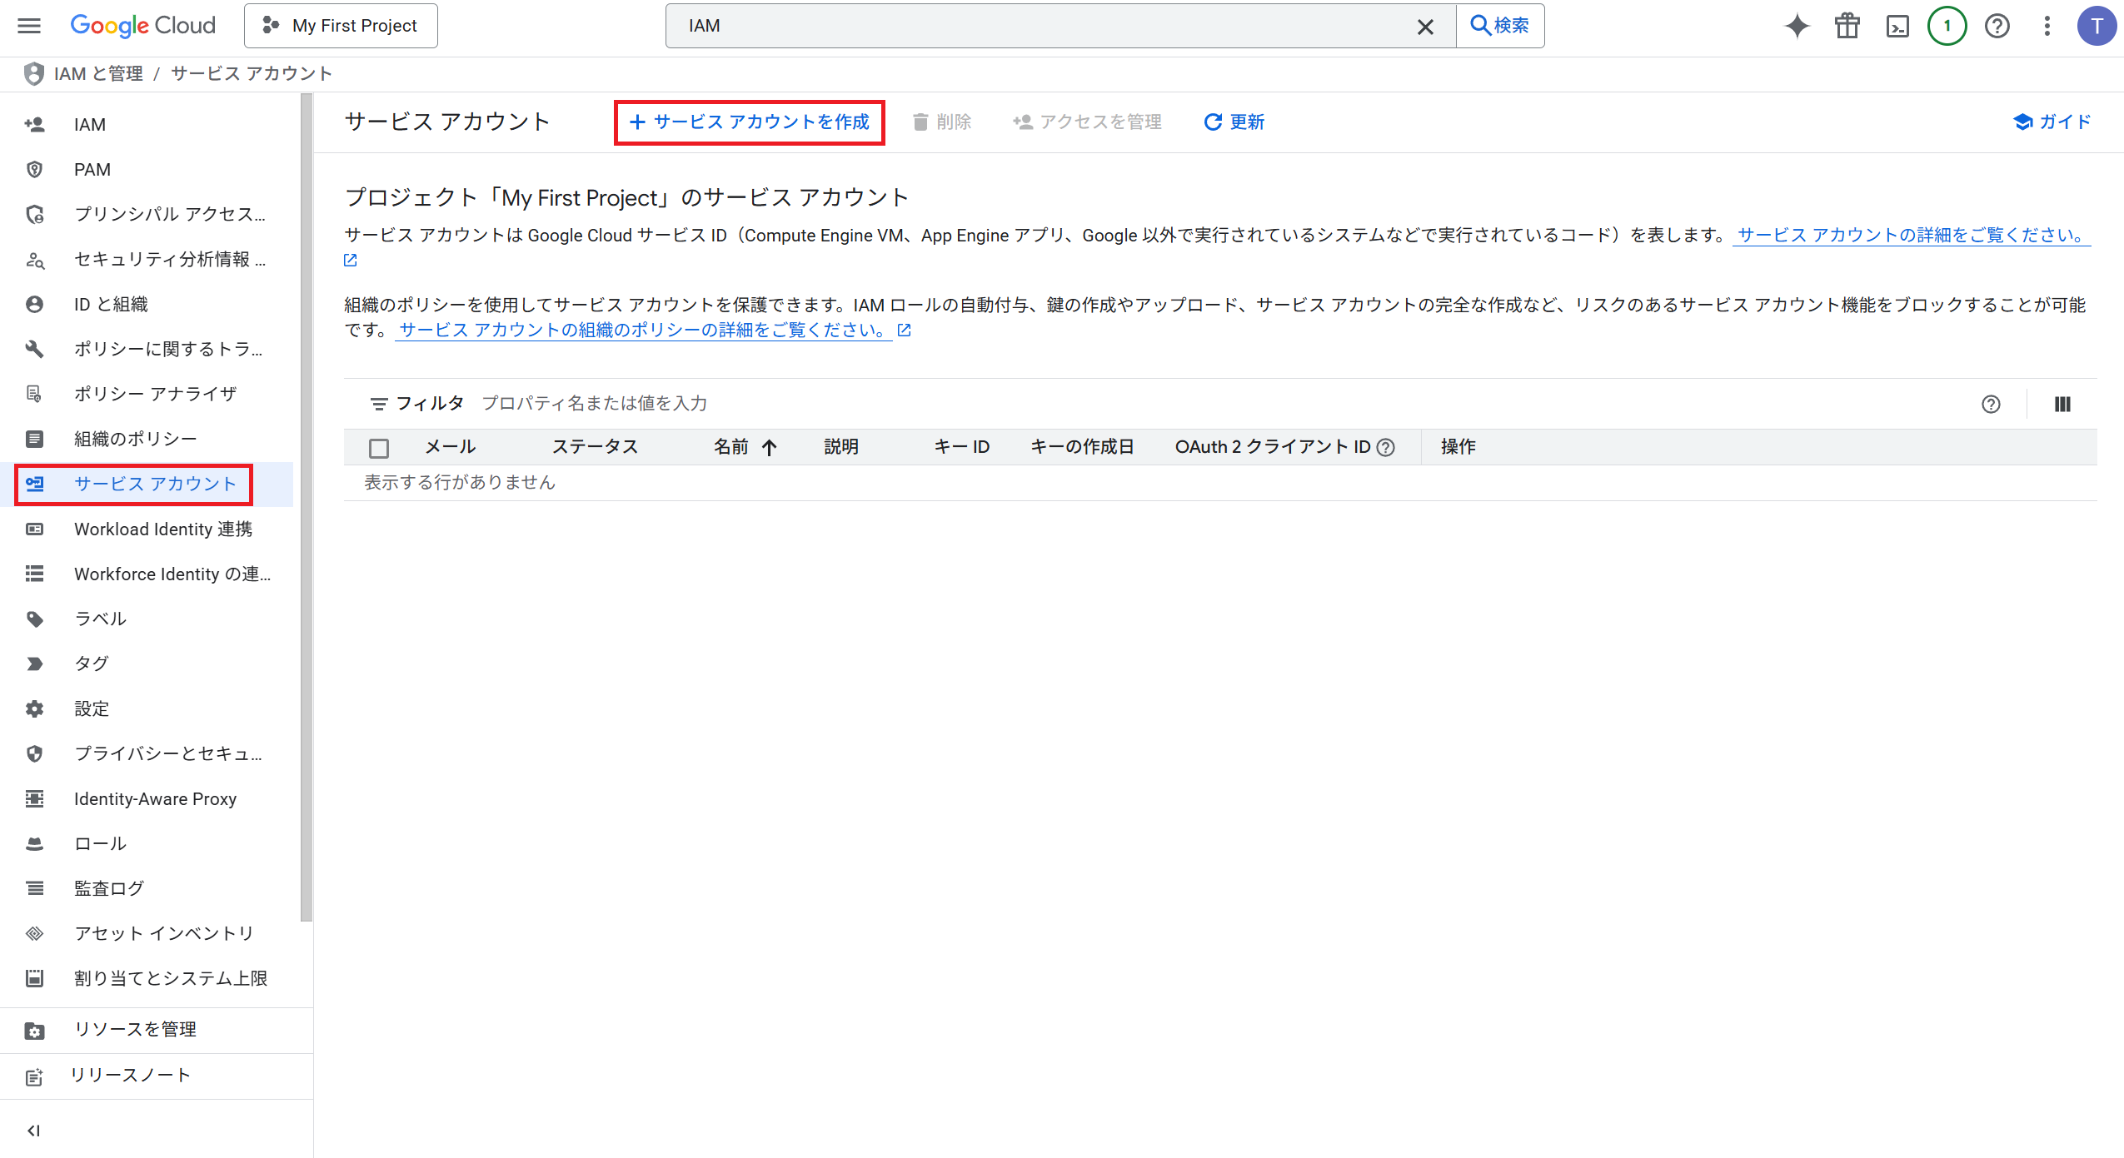
Task: Open the notifications badge showing 1
Action: pos(1947,26)
